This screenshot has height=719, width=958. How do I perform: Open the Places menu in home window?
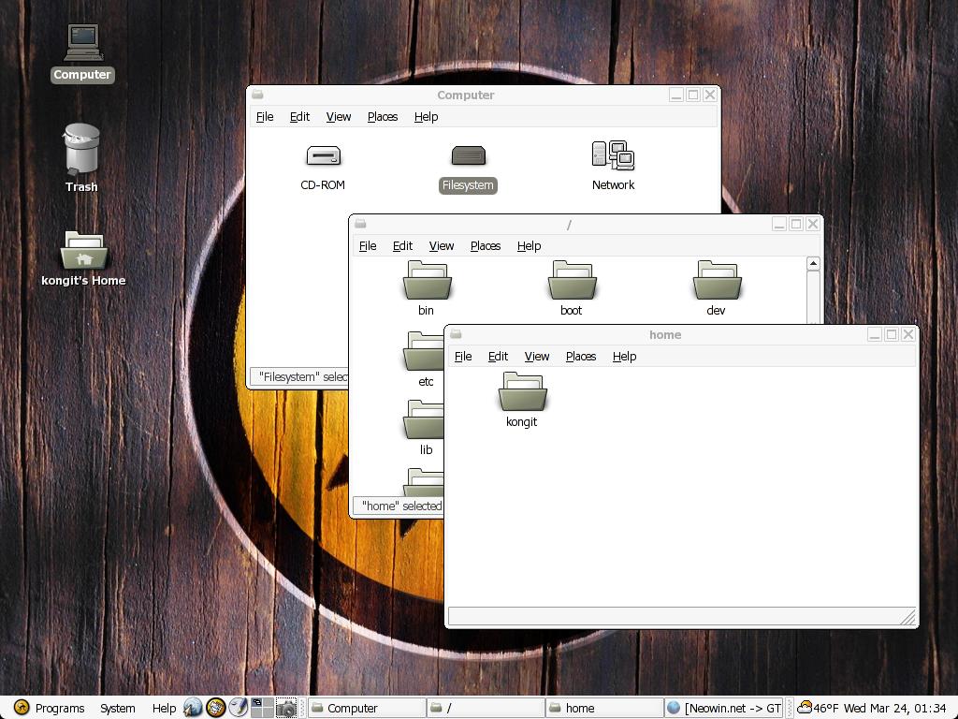tap(580, 357)
